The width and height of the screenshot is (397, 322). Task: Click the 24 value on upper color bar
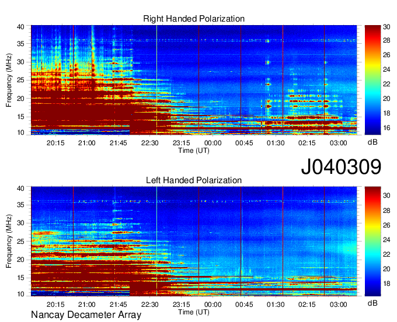pos(386,69)
